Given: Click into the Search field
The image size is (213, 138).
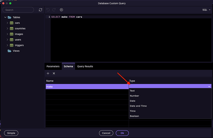Looking at the screenshot, I should click(18, 10).
